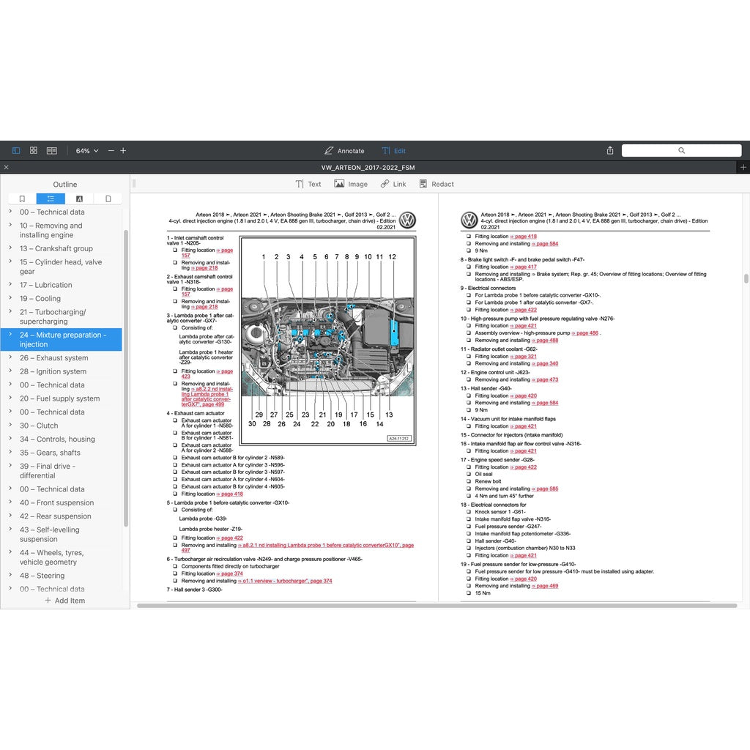The width and height of the screenshot is (750, 750).
Task: Switch to thumbnail grid view
Action: coord(34,151)
